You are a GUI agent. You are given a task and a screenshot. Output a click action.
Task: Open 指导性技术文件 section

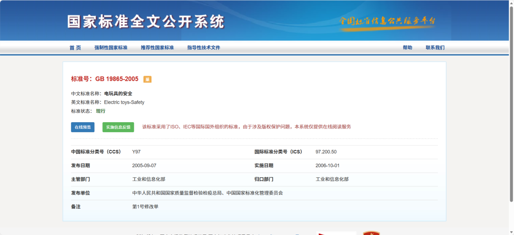(x=204, y=48)
